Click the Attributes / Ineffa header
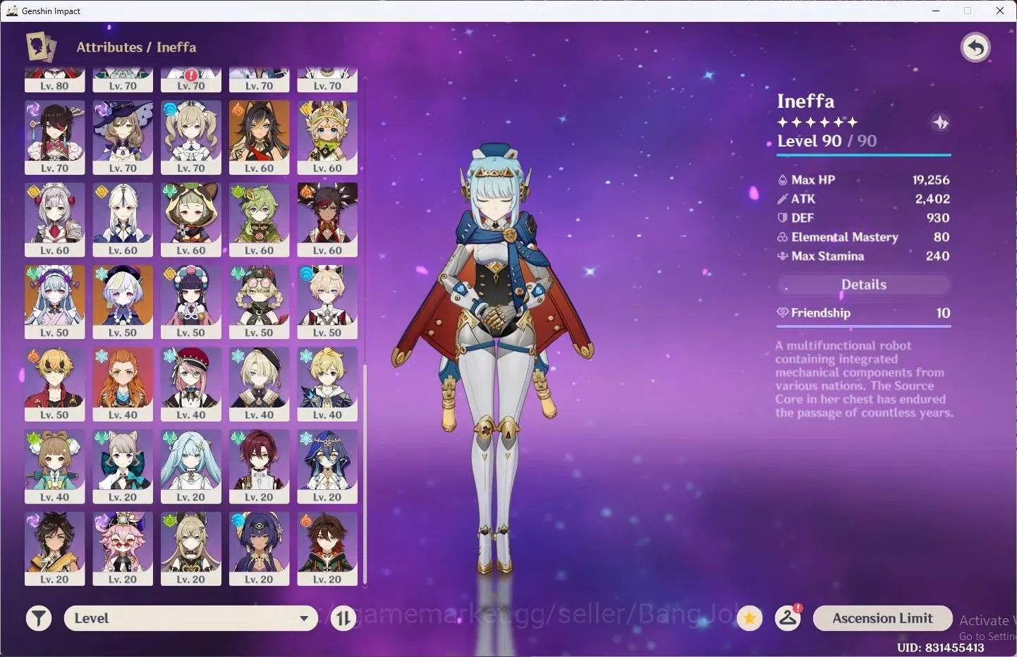This screenshot has width=1017, height=657. tap(136, 47)
